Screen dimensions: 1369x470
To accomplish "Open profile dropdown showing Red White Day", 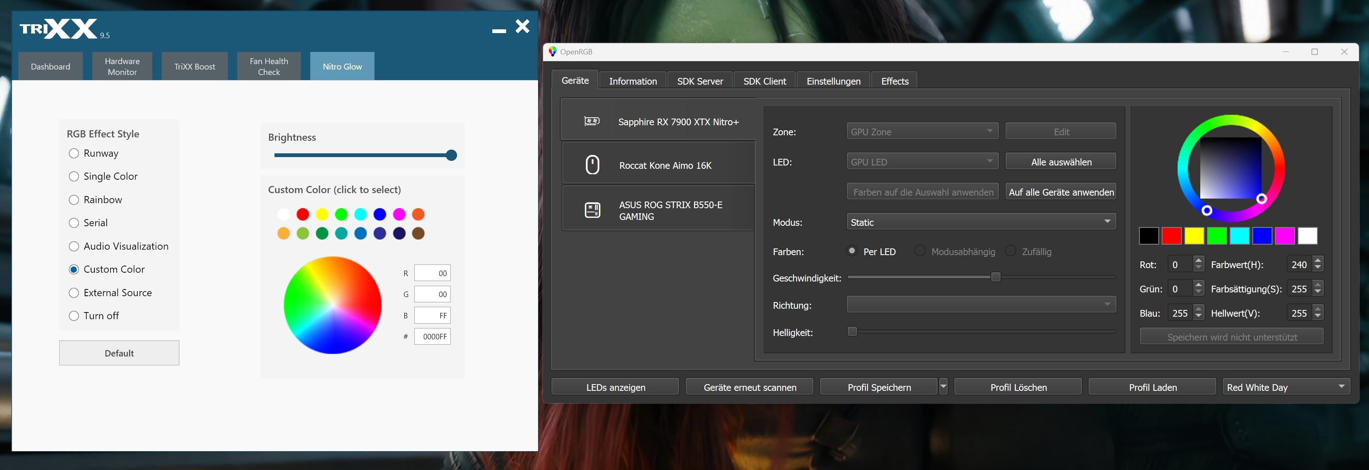I will pyautogui.click(x=1285, y=387).
